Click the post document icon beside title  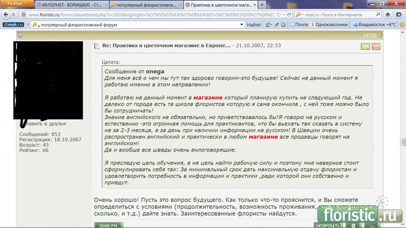(97, 46)
